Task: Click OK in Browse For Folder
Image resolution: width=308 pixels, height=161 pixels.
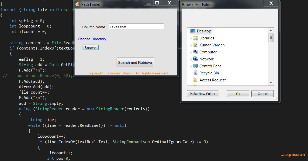Action: 238,94
